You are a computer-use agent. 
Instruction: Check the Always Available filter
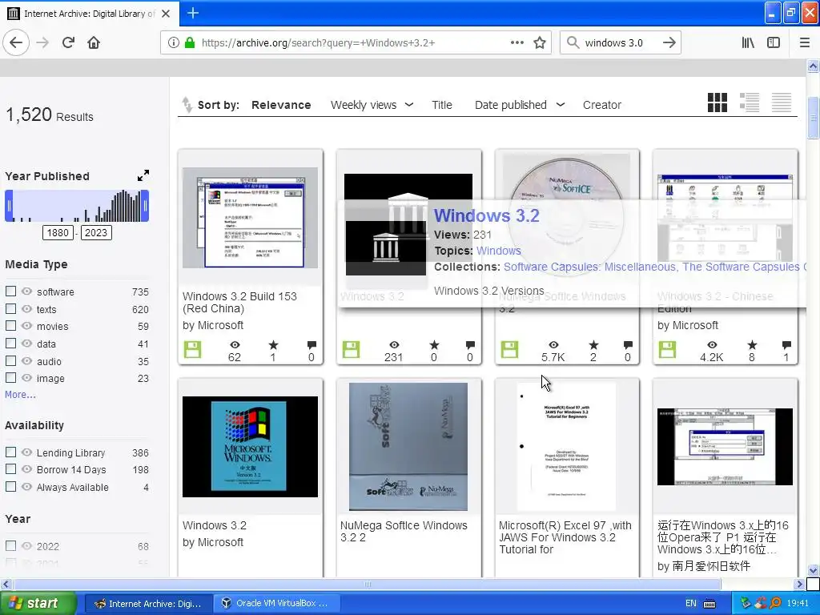[x=10, y=486]
